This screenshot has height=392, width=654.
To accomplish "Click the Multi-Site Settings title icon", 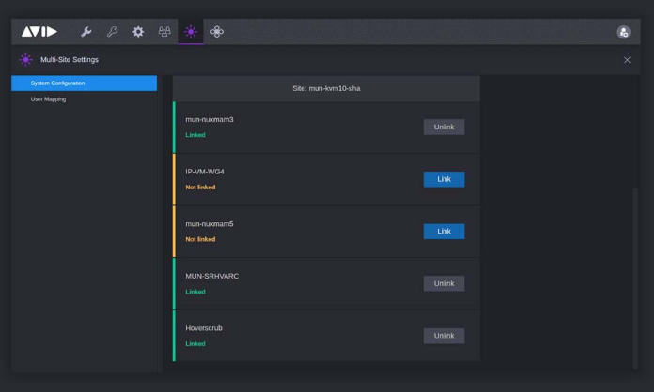I will (x=25, y=60).
